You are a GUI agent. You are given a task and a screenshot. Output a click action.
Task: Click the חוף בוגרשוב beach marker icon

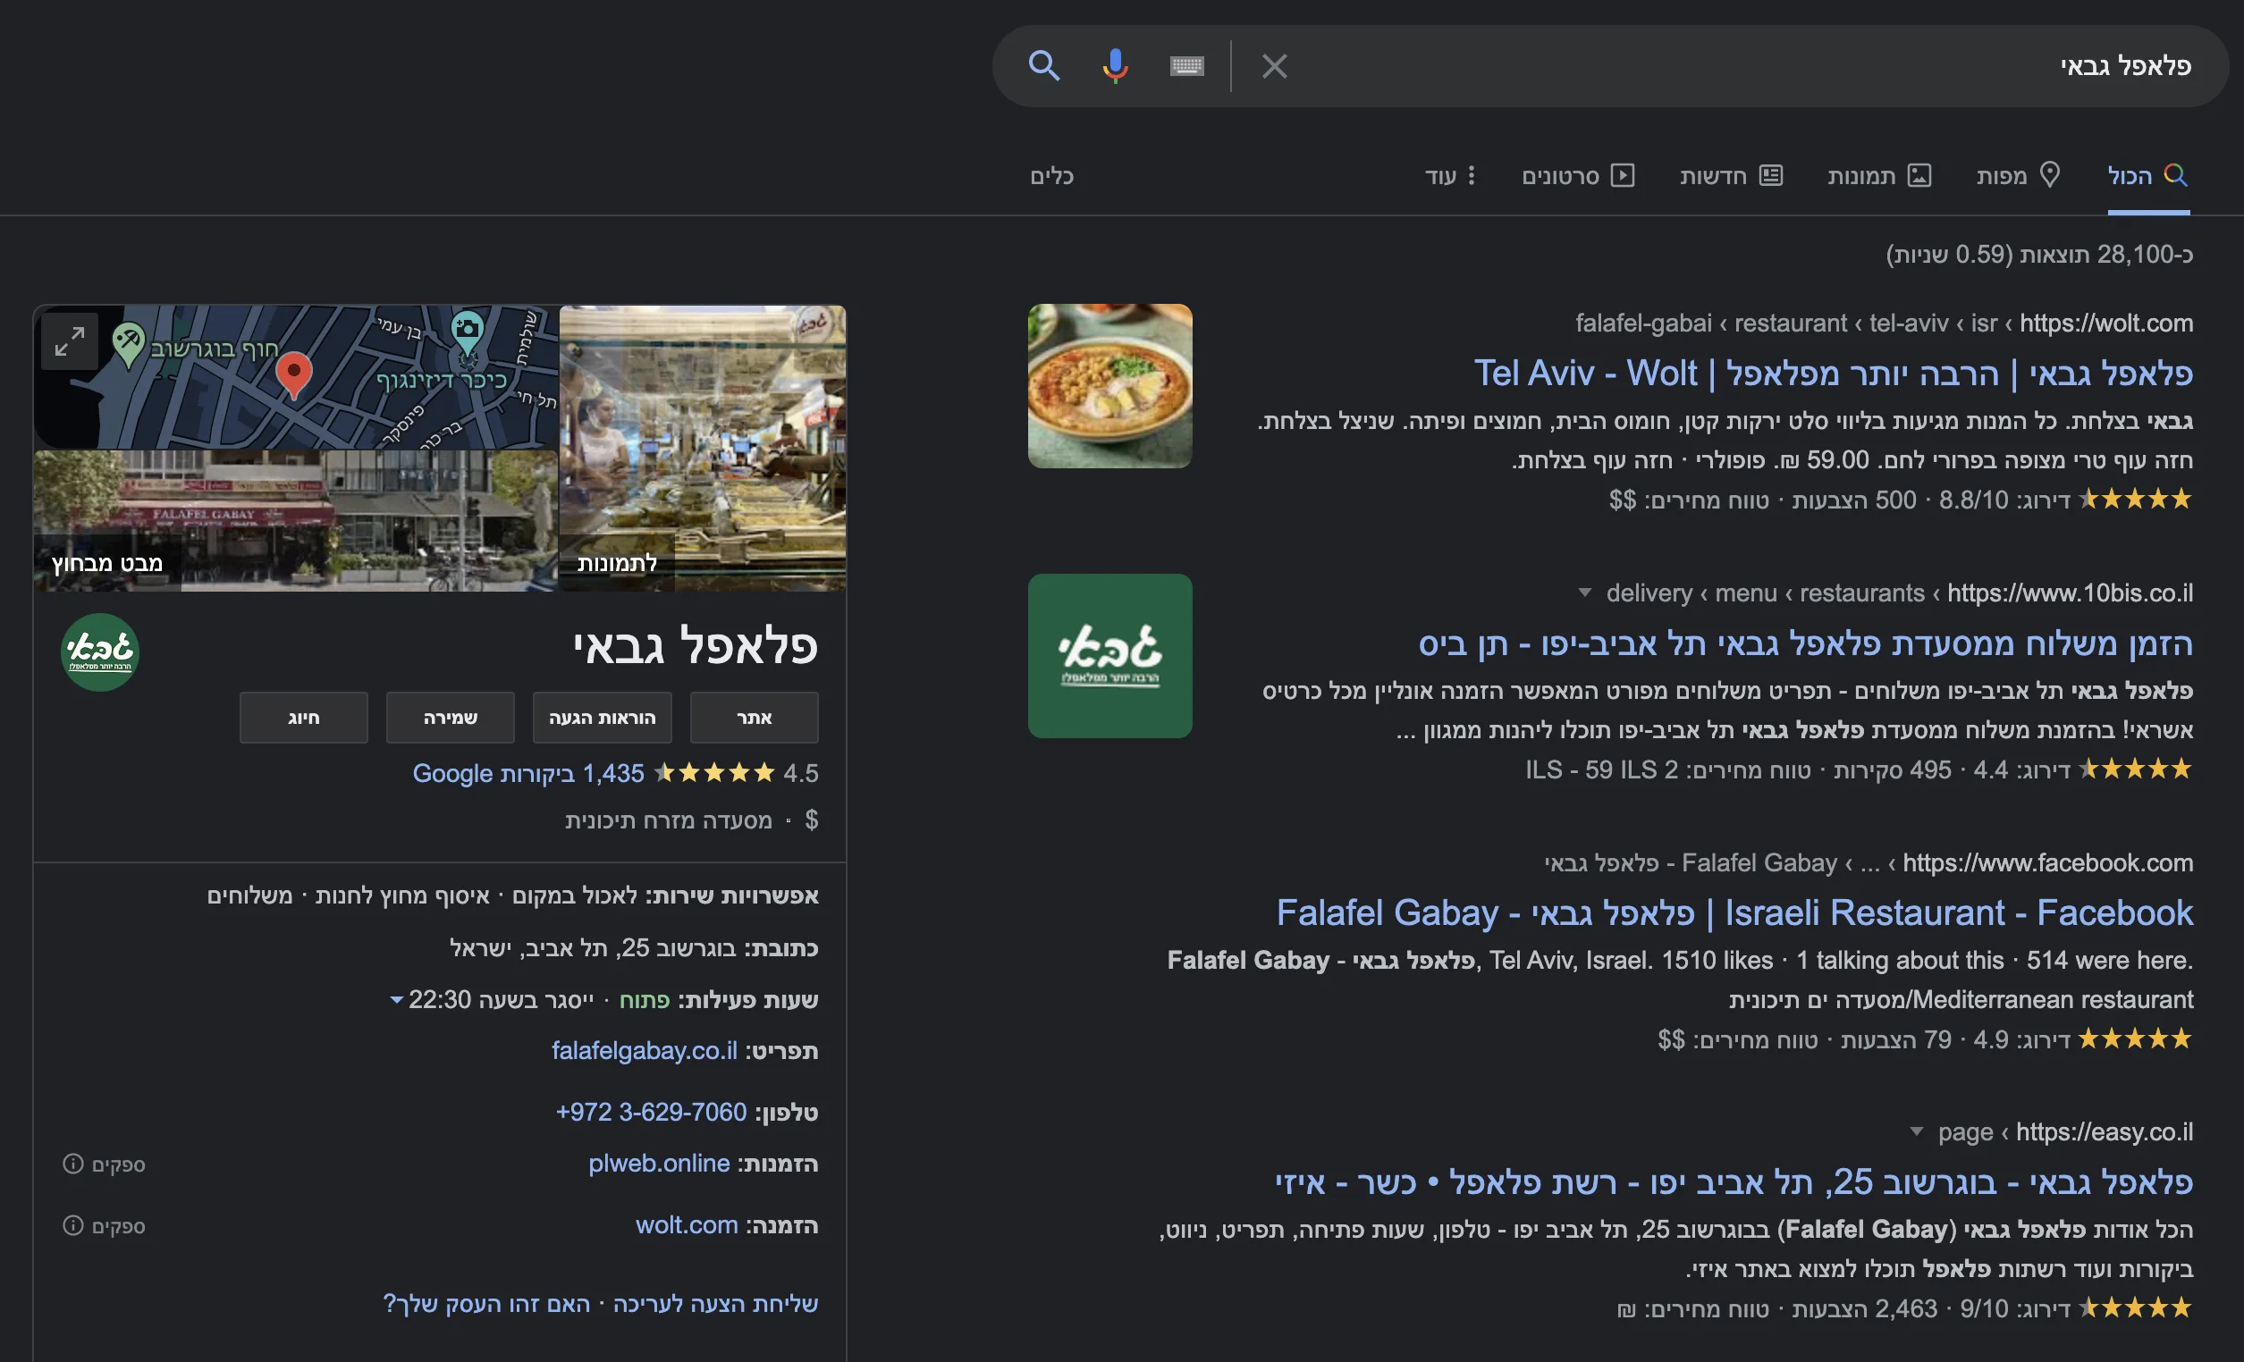tap(129, 345)
